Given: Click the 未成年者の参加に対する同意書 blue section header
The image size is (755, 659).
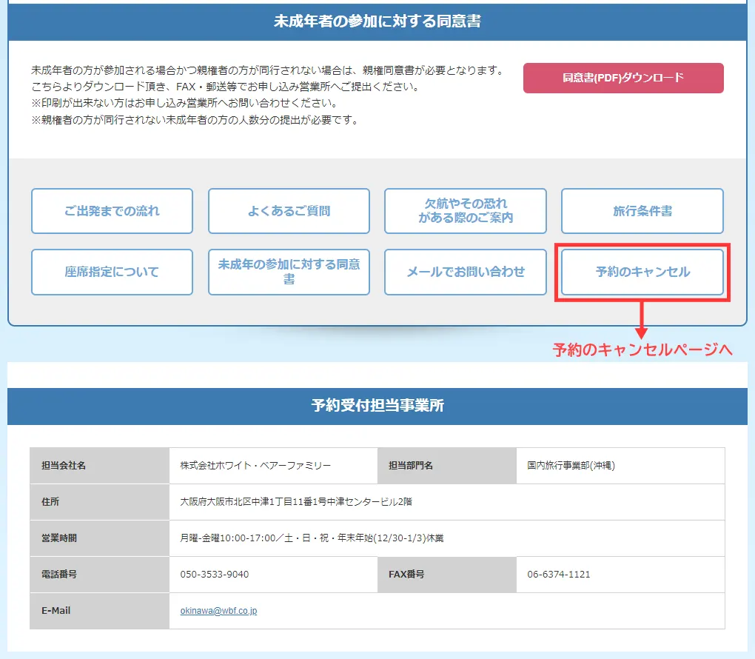Looking at the screenshot, I should coord(377,21).
